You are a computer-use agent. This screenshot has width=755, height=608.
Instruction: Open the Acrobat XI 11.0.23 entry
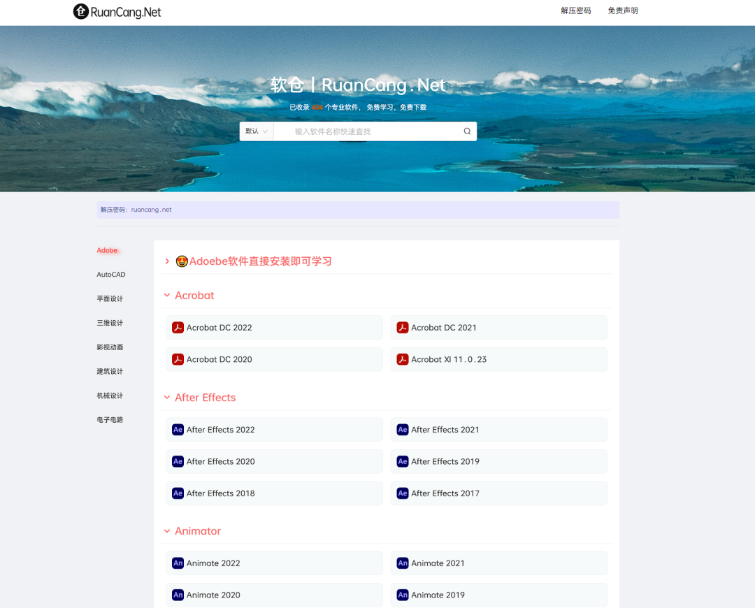click(x=499, y=359)
